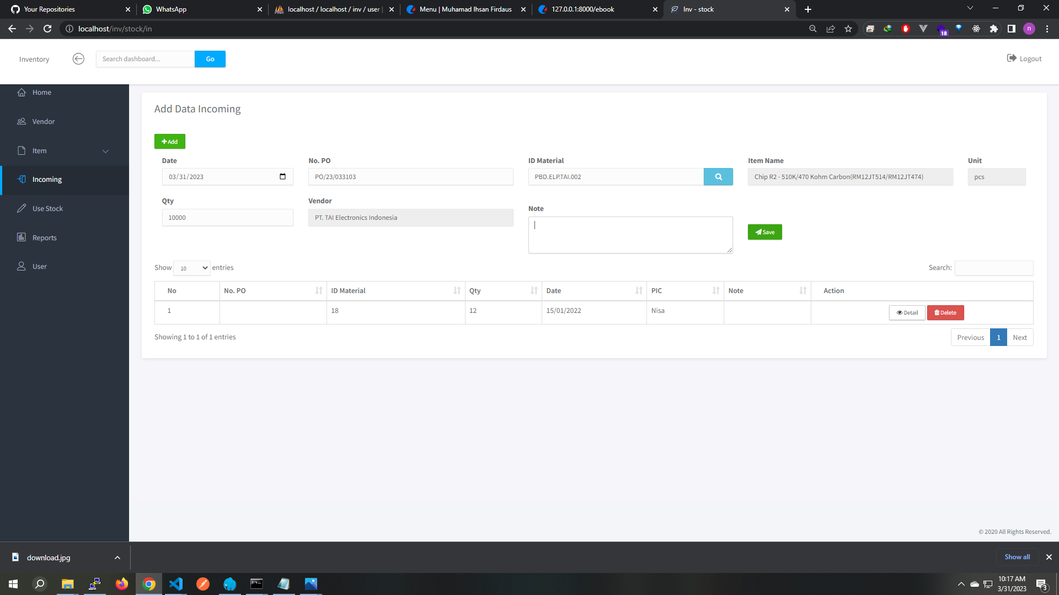Click the green Add button

tap(169, 142)
